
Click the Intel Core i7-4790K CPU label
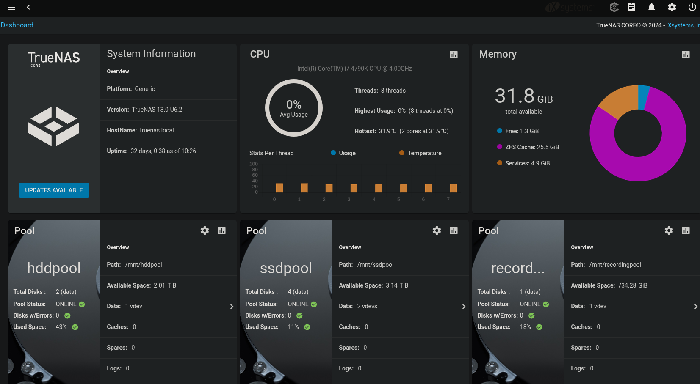(x=354, y=69)
